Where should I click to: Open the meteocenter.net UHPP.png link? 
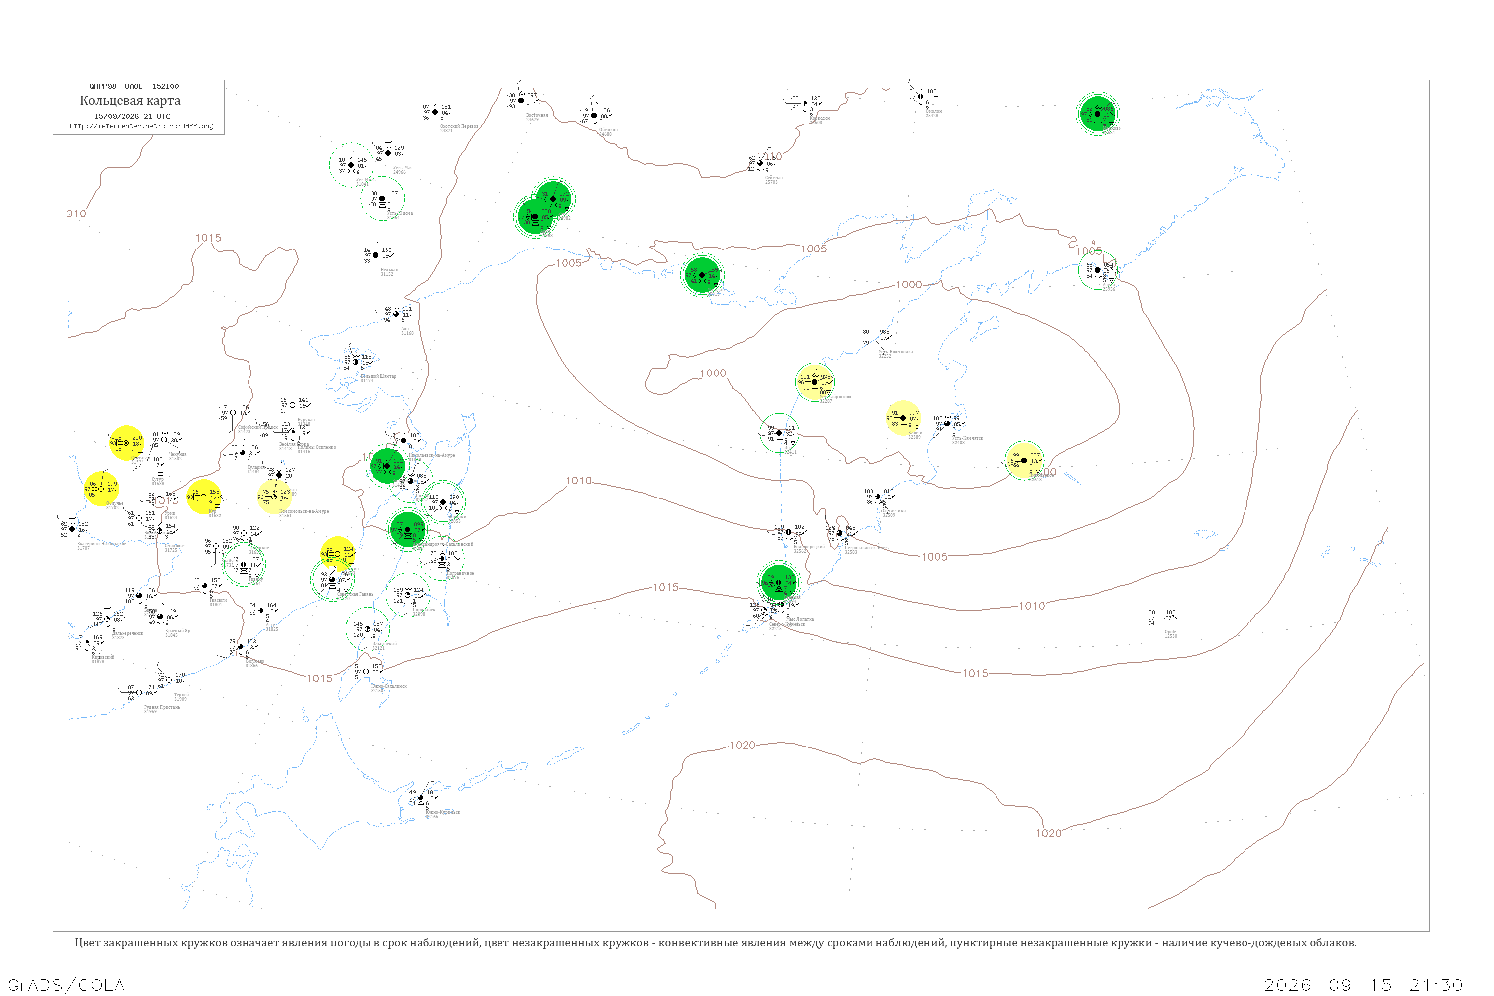[141, 126]
